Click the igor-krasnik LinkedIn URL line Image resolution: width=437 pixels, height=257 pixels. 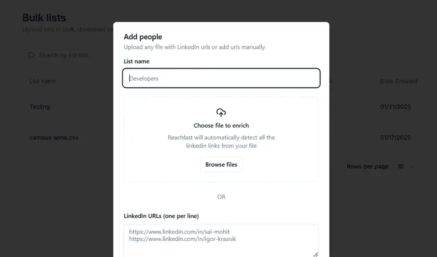183,239
